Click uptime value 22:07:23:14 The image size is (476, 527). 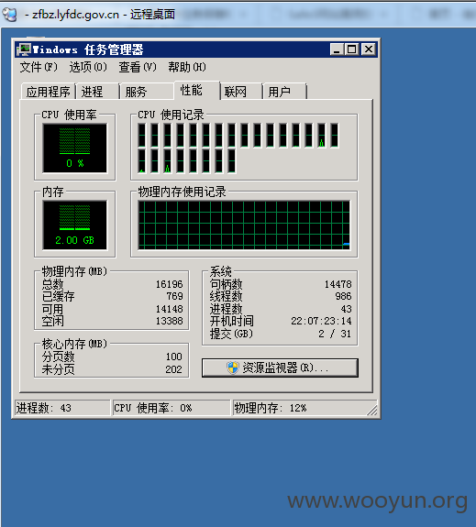pos(321,321)
